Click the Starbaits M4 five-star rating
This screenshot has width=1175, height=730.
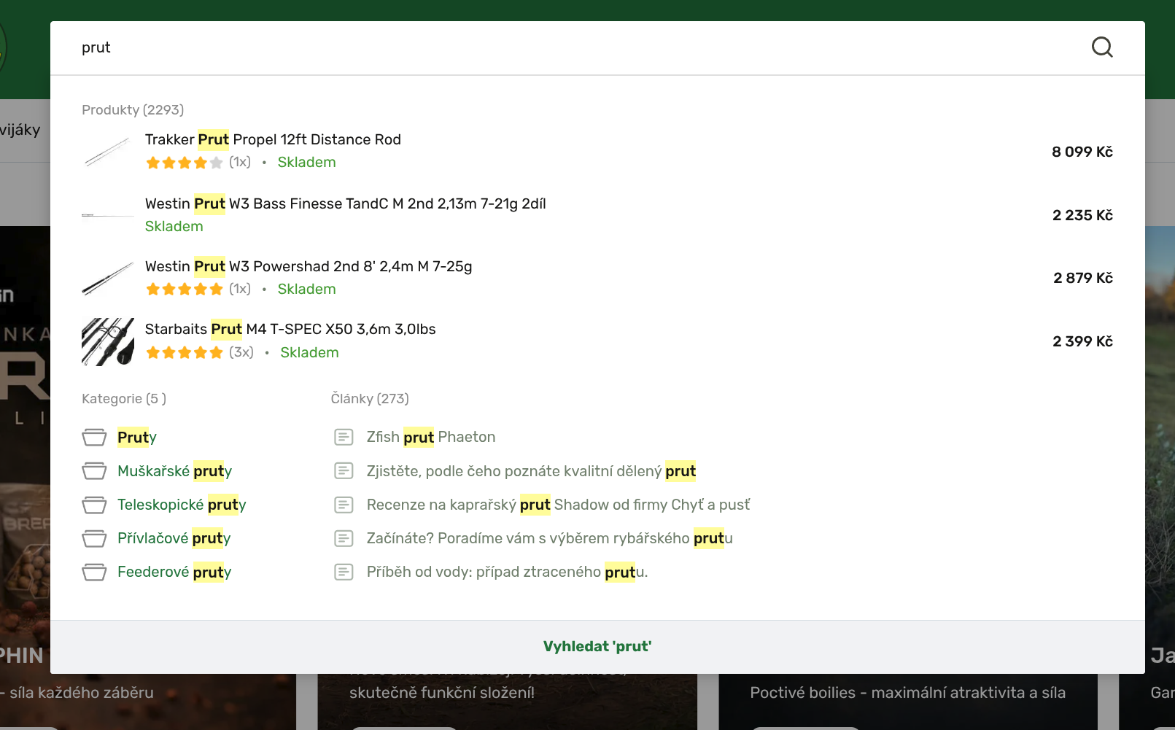tap(184, 353)
